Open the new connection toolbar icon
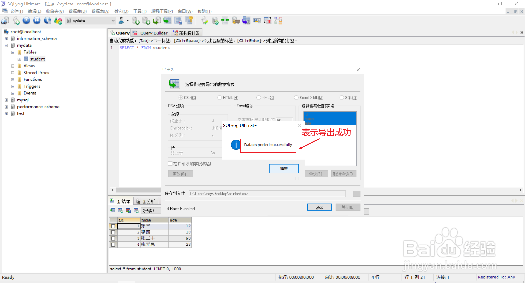Screen dimensions: 525x283 pyautogui.click(x=5, y=20)
